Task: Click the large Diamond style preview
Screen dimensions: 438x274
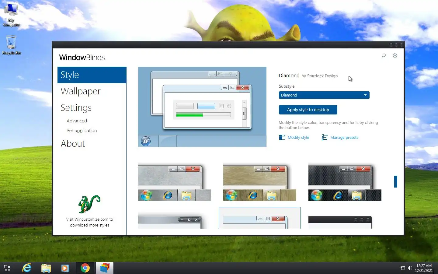Action: click(x=202, y=107)
